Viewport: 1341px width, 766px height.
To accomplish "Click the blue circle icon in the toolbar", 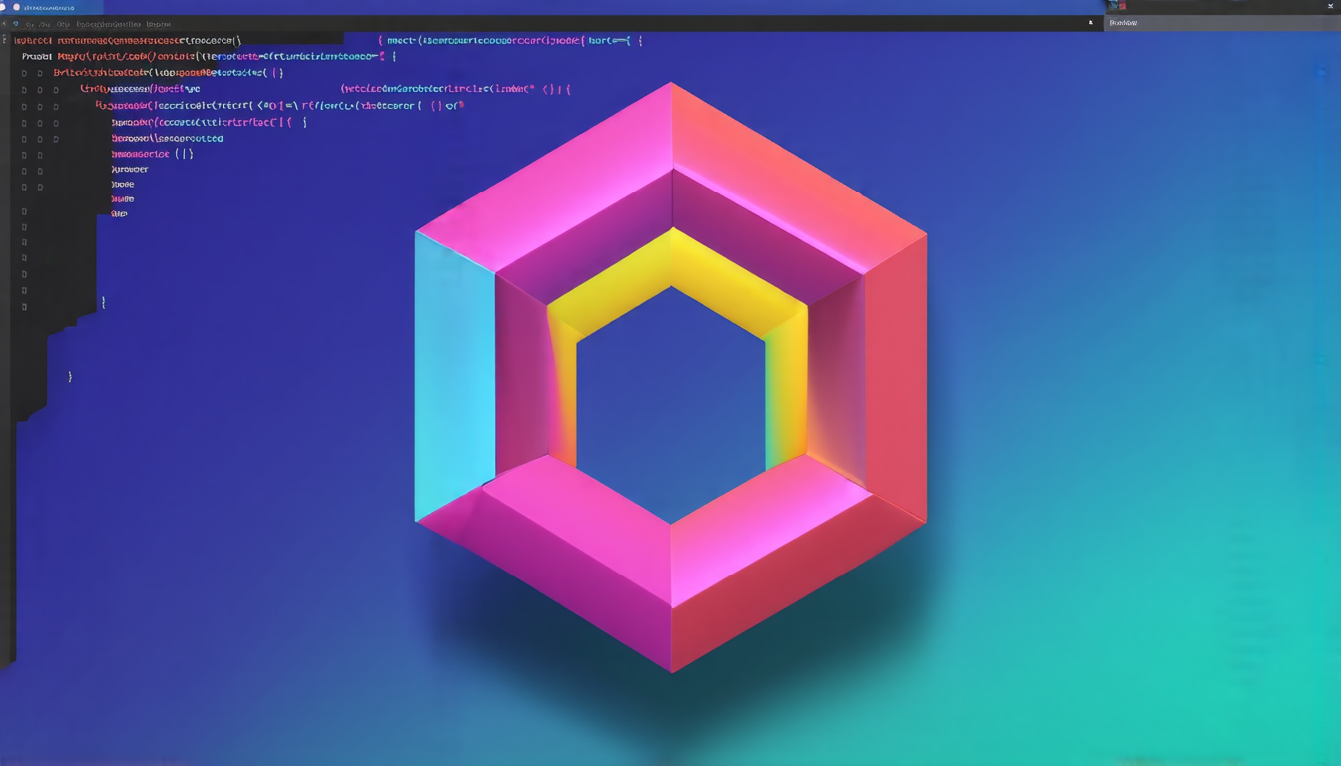I will point(16,24).
